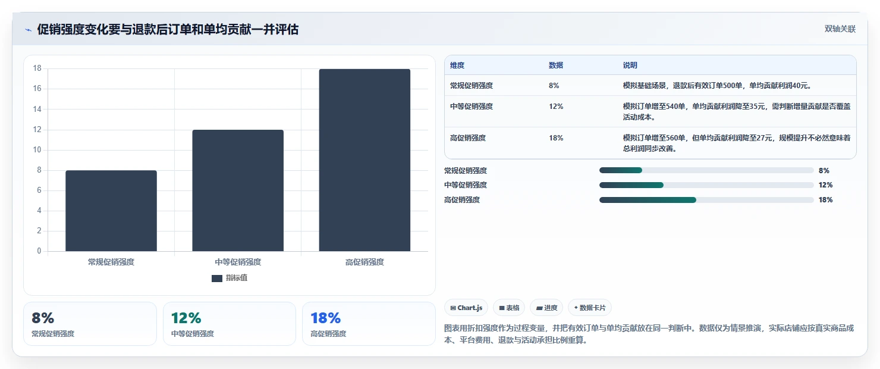The width and height of the screenshot is (880, 369).
Task: Click the 说明 column header
Action: (x=630, y=65)
